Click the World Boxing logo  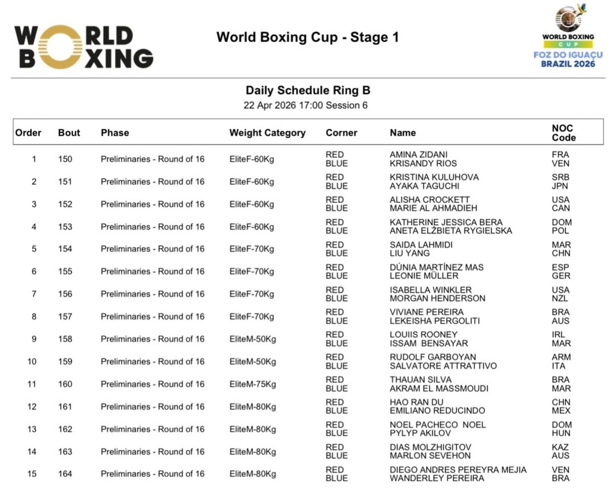84,46
